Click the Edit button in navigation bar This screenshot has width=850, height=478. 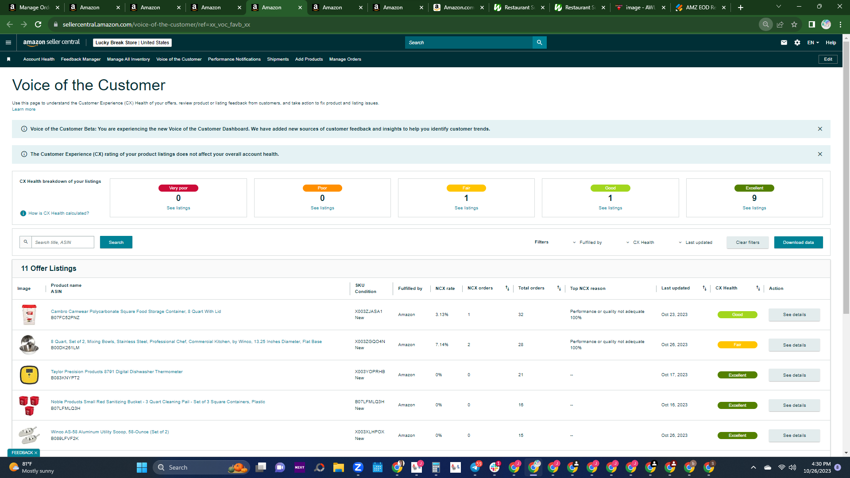tap(828, 59)
